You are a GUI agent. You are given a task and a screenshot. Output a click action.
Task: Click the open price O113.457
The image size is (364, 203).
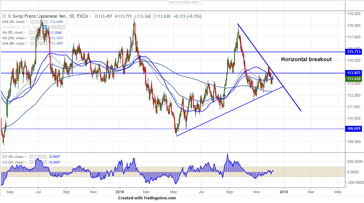pos(104,17)
